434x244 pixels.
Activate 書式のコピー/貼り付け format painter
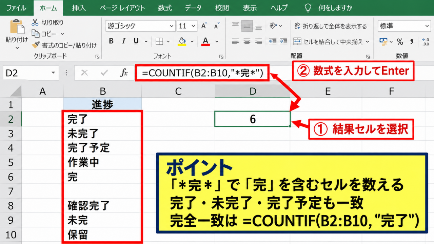[x=64, y=45]
